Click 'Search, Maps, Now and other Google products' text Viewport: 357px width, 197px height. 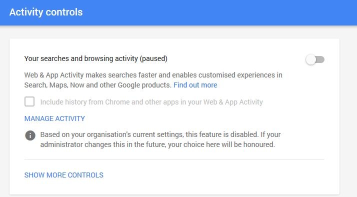coord(97,85)
